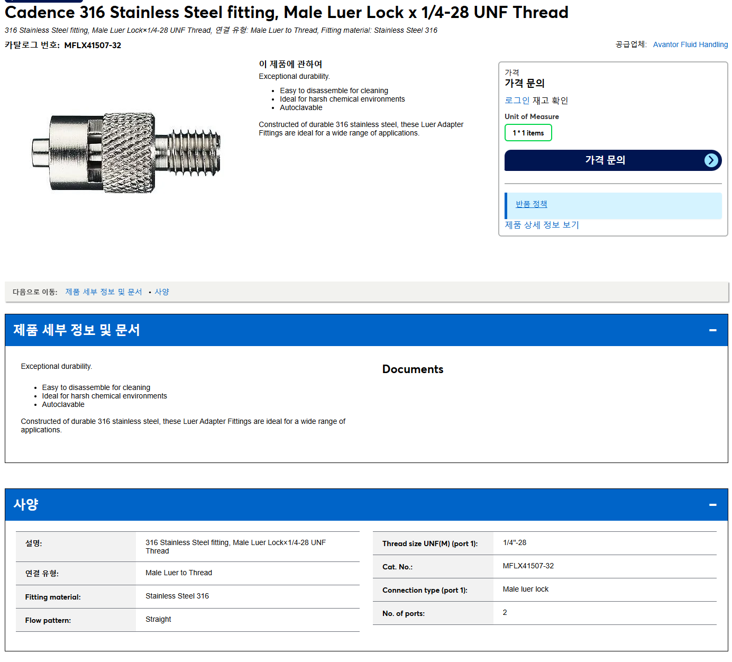This screenshot has width=732, height=662.
Task: Click the 이 제품에 관하여 heading
Action: (290, 65)
